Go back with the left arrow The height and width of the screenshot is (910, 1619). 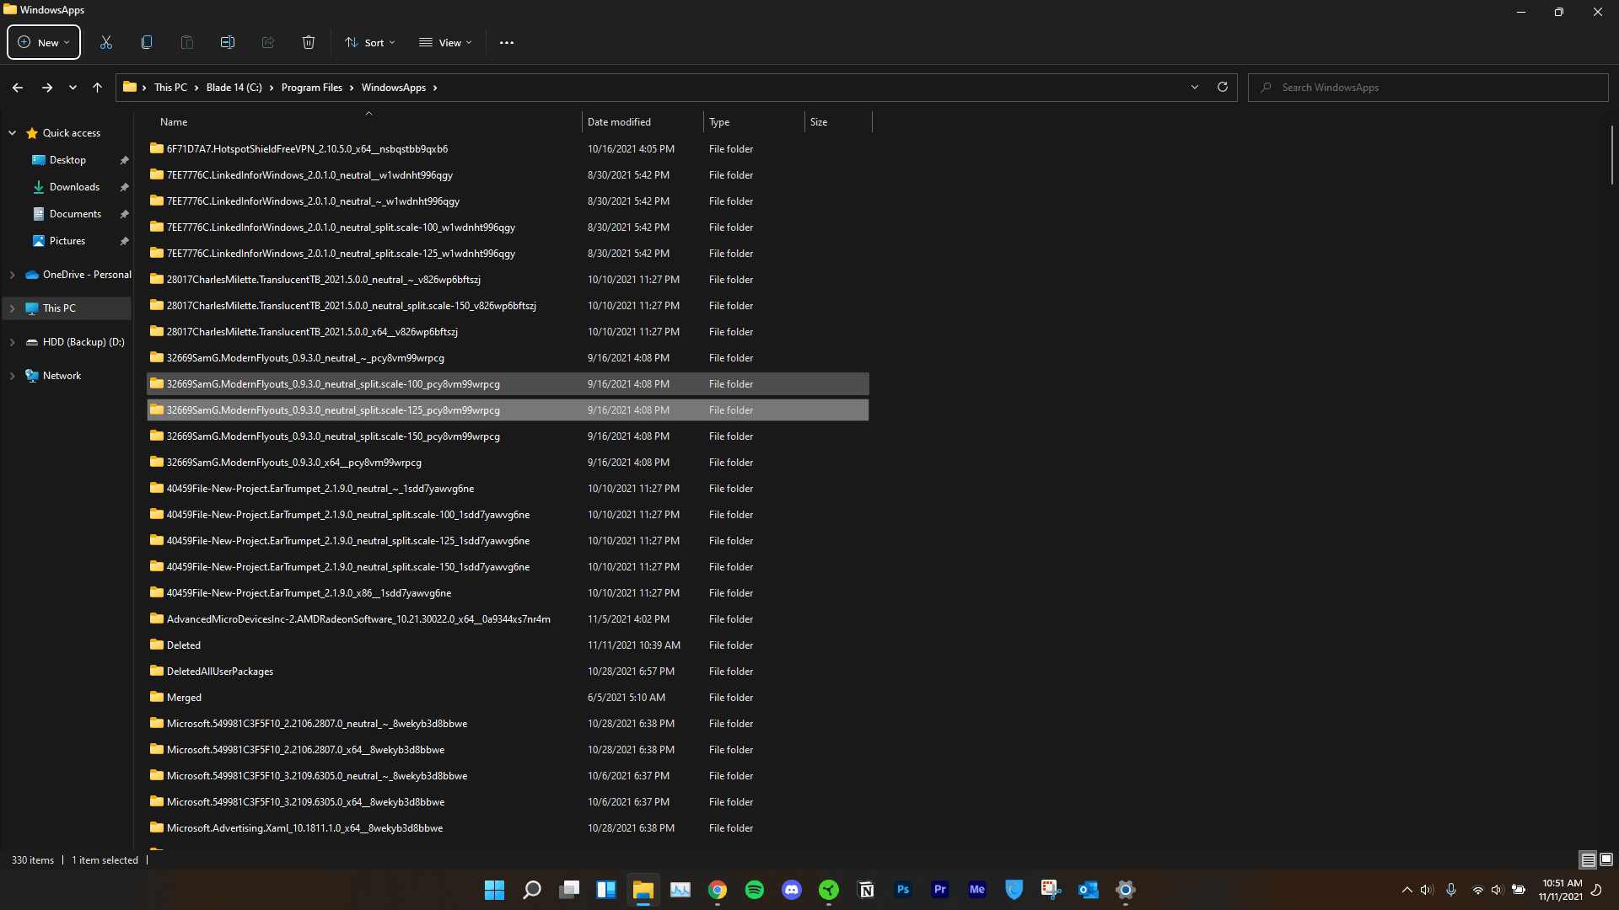tap(18, 88)
